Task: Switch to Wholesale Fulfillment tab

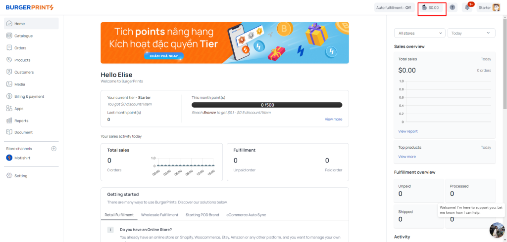Action: coord(159,215)
